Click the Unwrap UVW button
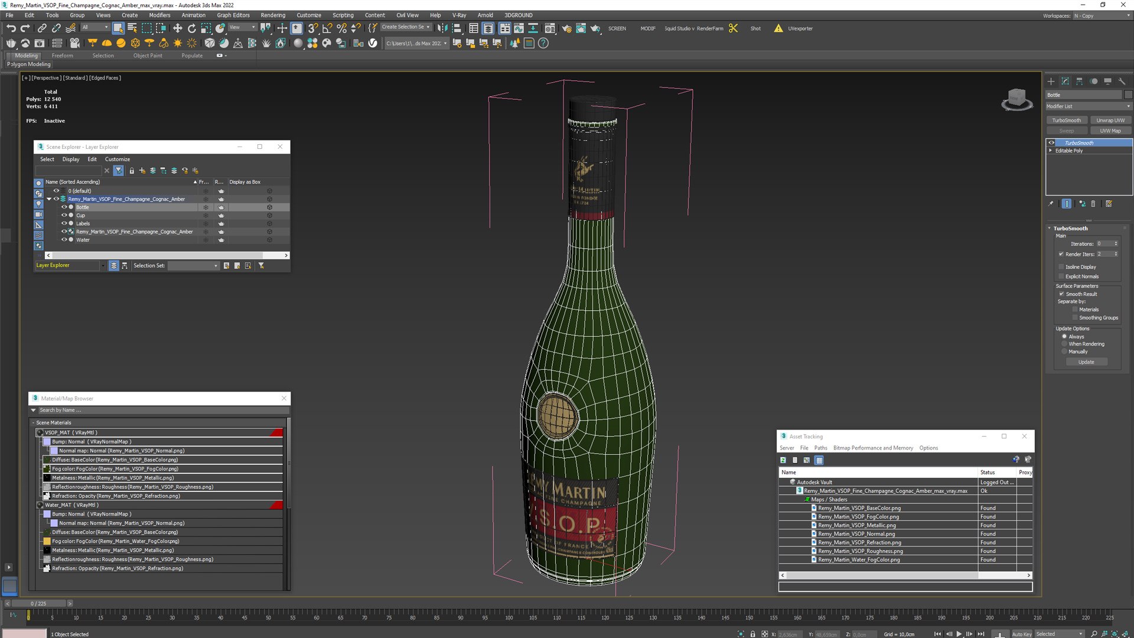The height and width of the screenshot is (638, 1134). coord(1110,121)
